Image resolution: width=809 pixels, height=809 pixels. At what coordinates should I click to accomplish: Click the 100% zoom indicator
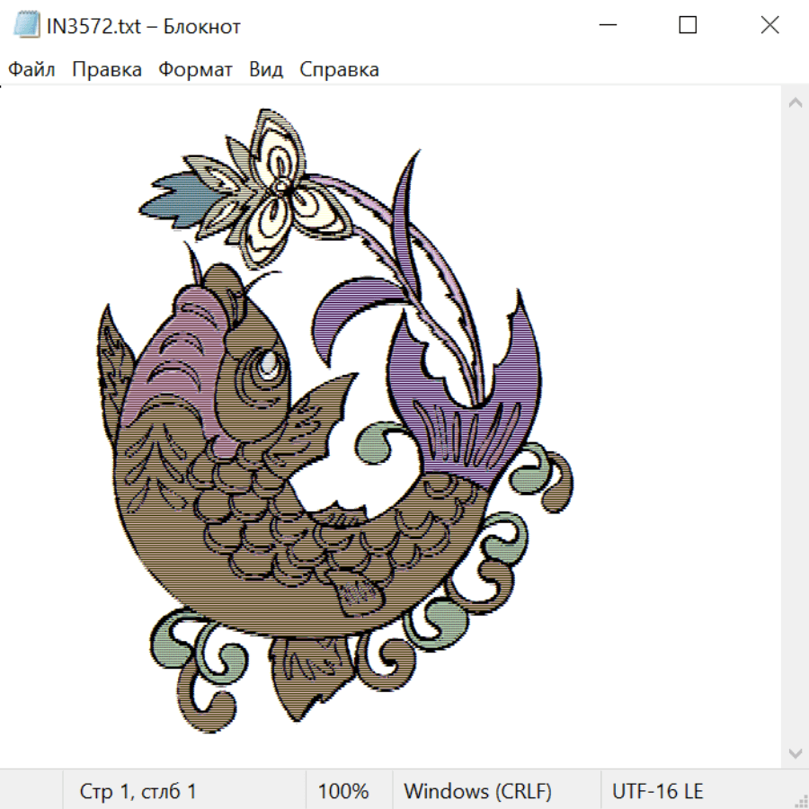[x=343, y=791]
